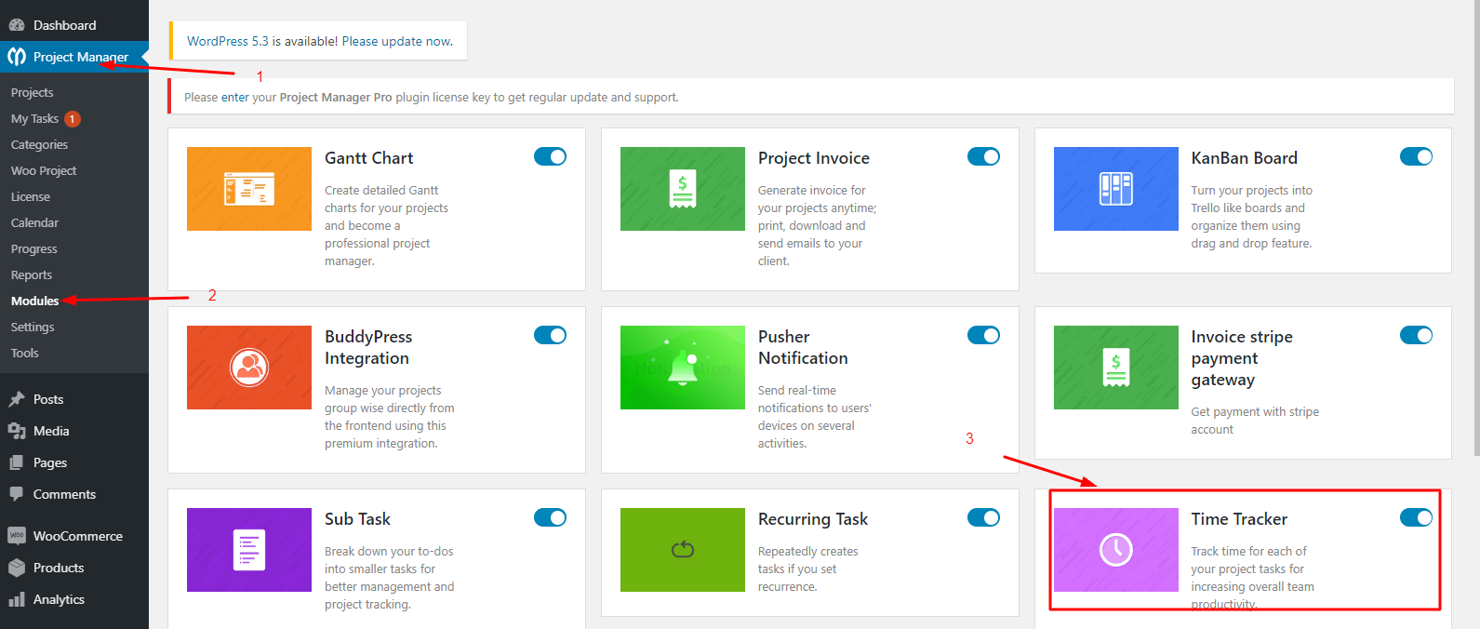
Task: Click the Invoice stripe payment gateway thumbnail
Action: pos(1116,368)
